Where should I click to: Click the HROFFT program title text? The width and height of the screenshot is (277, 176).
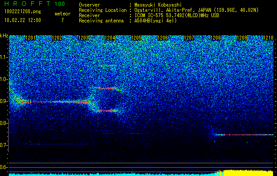27,4
